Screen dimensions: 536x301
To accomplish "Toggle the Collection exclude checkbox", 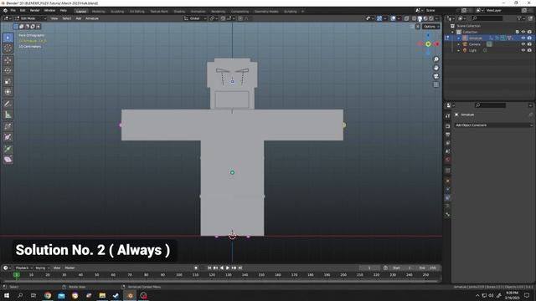I will (x=517, y=32).
